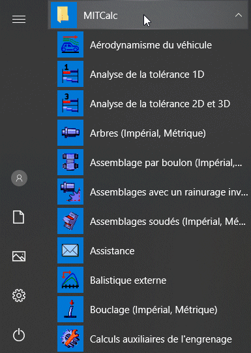The image size is (251, 353).
Task: Open Bouclage buckling column icon
Action: point(70,309)
